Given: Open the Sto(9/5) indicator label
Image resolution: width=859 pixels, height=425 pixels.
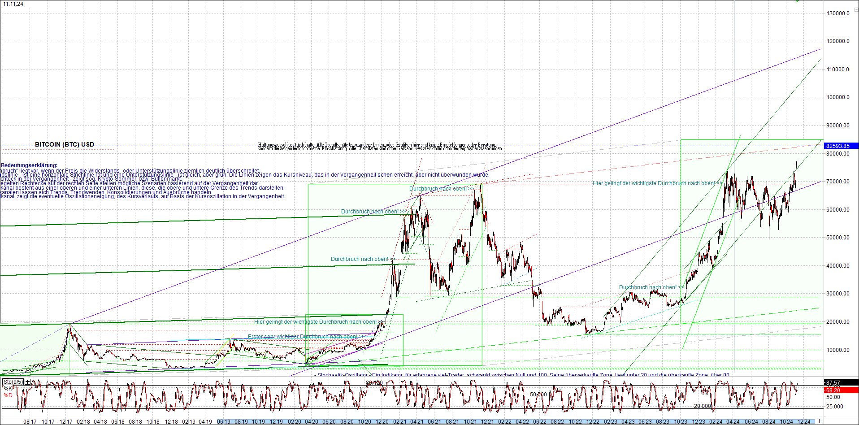Looking at the screenshot, I should tap(13, 382).
